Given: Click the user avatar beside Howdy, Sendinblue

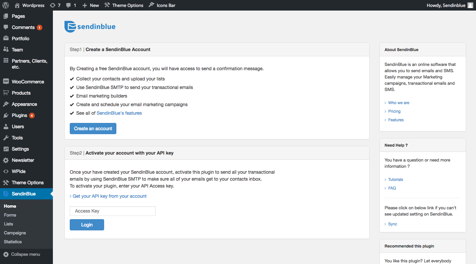Looking at the screenshot, I should pyautogui.click(x=470, y=5).
